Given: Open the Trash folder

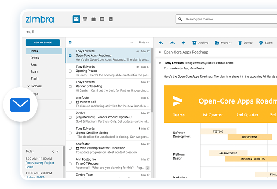Looking at the screenshot, I should [x=35, y=78].
